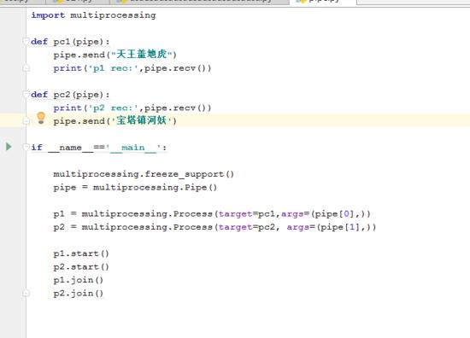Collapse the def pc2 function fold marker
The image size is (470, 338).
[x=26, y=94]
